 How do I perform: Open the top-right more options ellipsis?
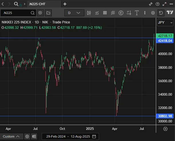tap(171, 4)
